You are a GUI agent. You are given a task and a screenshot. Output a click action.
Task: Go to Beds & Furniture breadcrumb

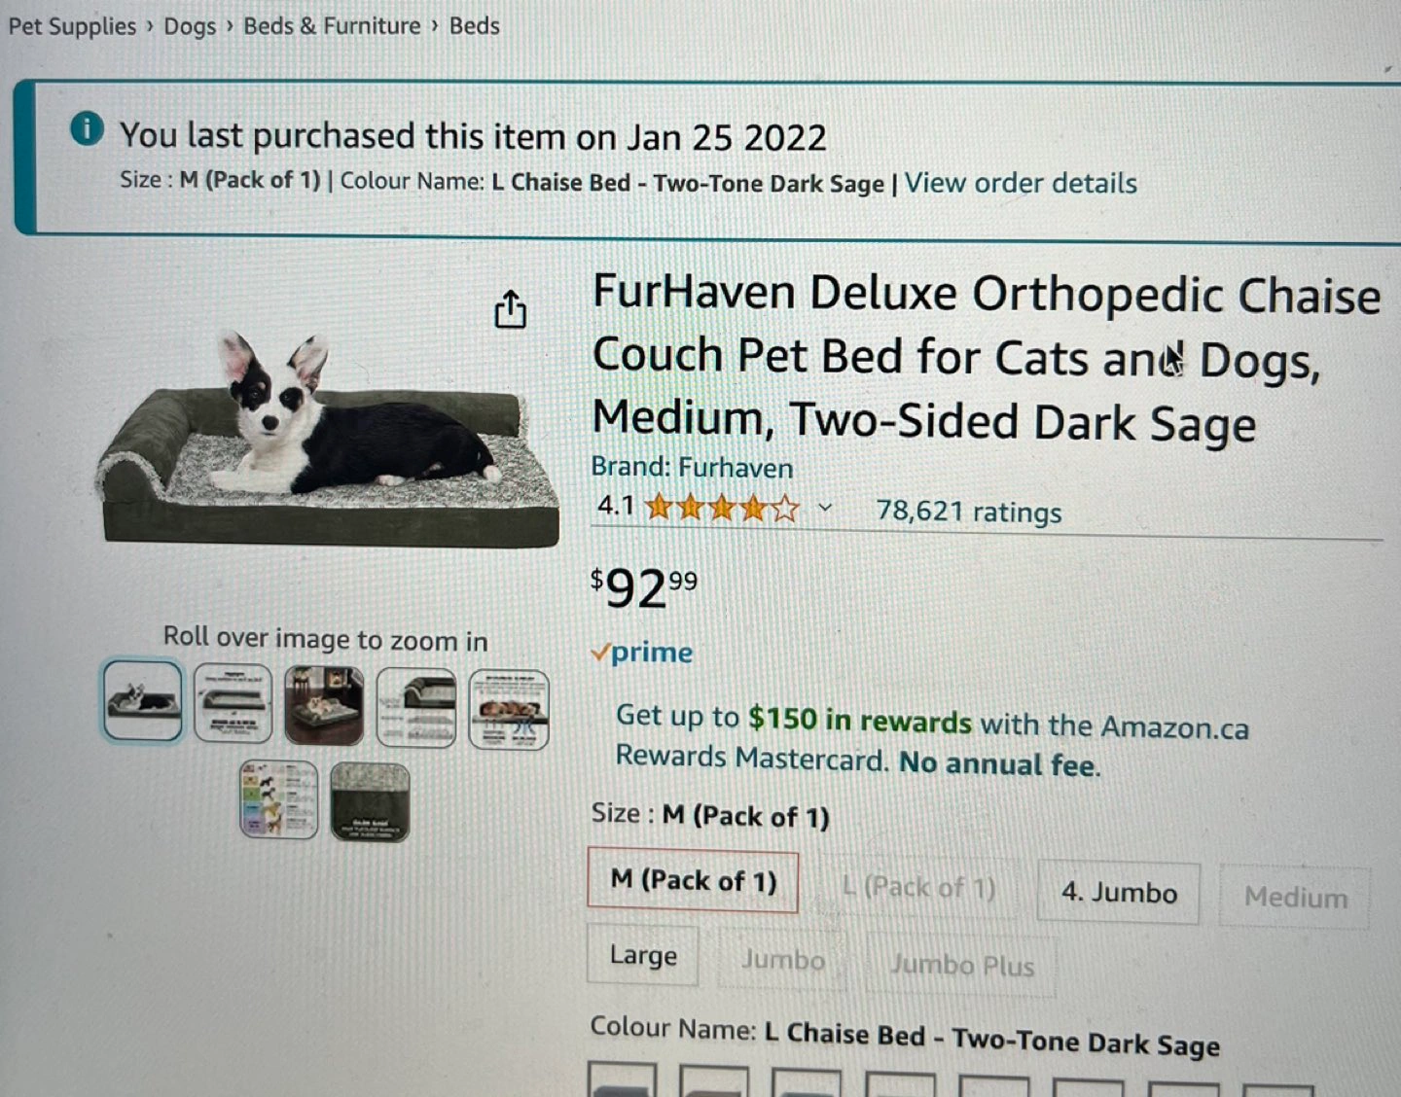tap(332, 26)
